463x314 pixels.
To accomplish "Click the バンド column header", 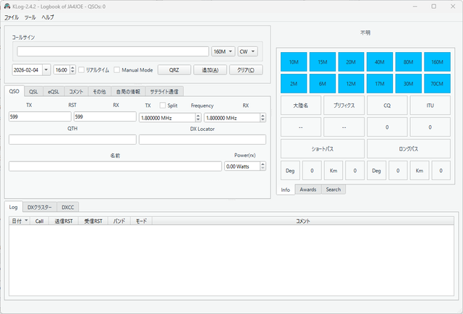I will [x=119, y=221].
